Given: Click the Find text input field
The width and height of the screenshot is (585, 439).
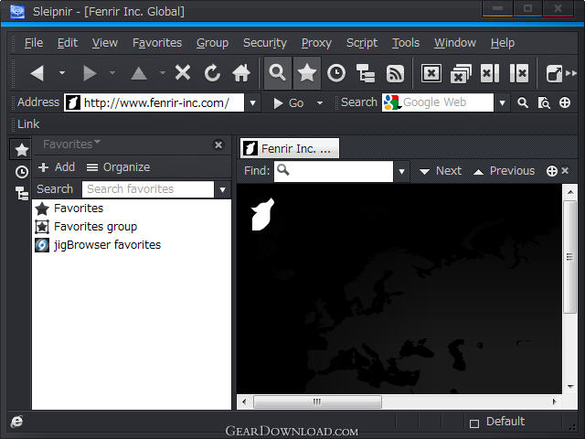Looking at the screenshot, I should 334,171.
